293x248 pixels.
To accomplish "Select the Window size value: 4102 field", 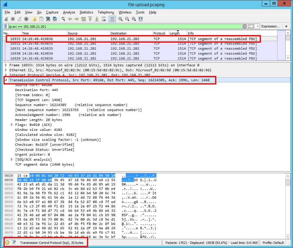I will [39, 130].
